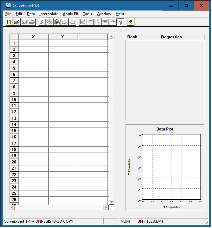The width and height of the screenshot is (212, 228).
Task: Click the Print toolbar icon
Action: pos(32,22)
